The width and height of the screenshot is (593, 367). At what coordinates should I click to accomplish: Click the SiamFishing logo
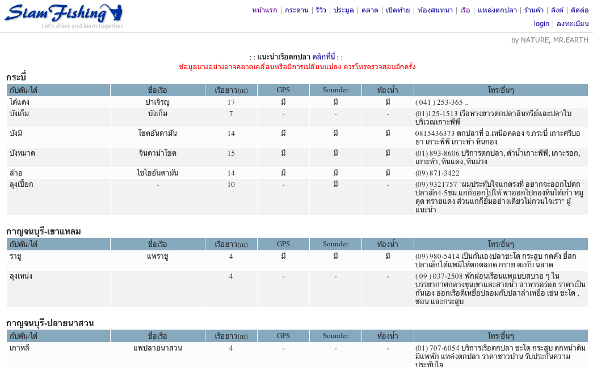64,16
